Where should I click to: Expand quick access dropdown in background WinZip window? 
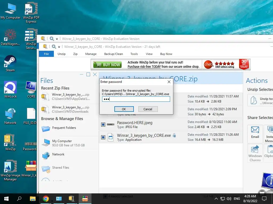tap(57, 39)
